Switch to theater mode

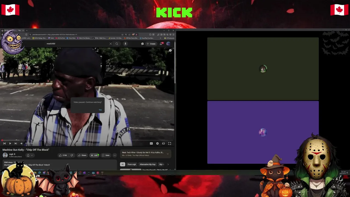click(164, 143)
